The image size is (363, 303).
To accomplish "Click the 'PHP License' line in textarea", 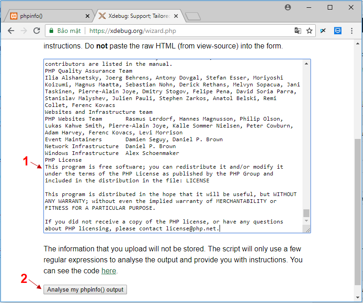I will pyautogui.click(x=63, y=160).
